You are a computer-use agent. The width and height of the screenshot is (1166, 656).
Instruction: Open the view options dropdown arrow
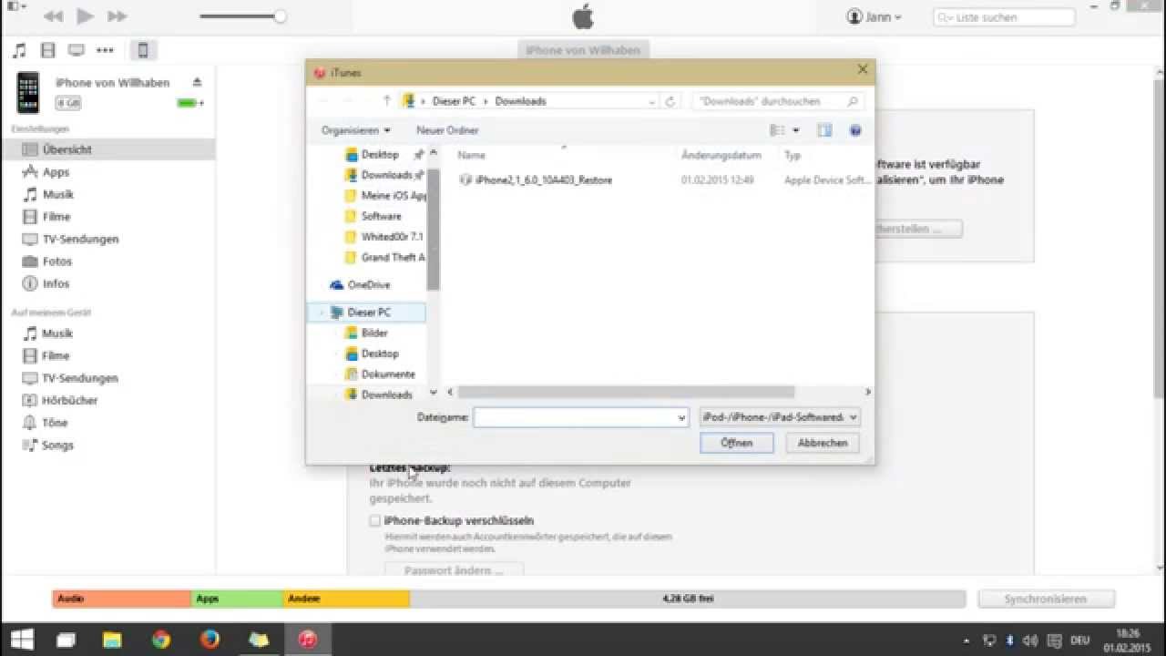pos(796,131)
